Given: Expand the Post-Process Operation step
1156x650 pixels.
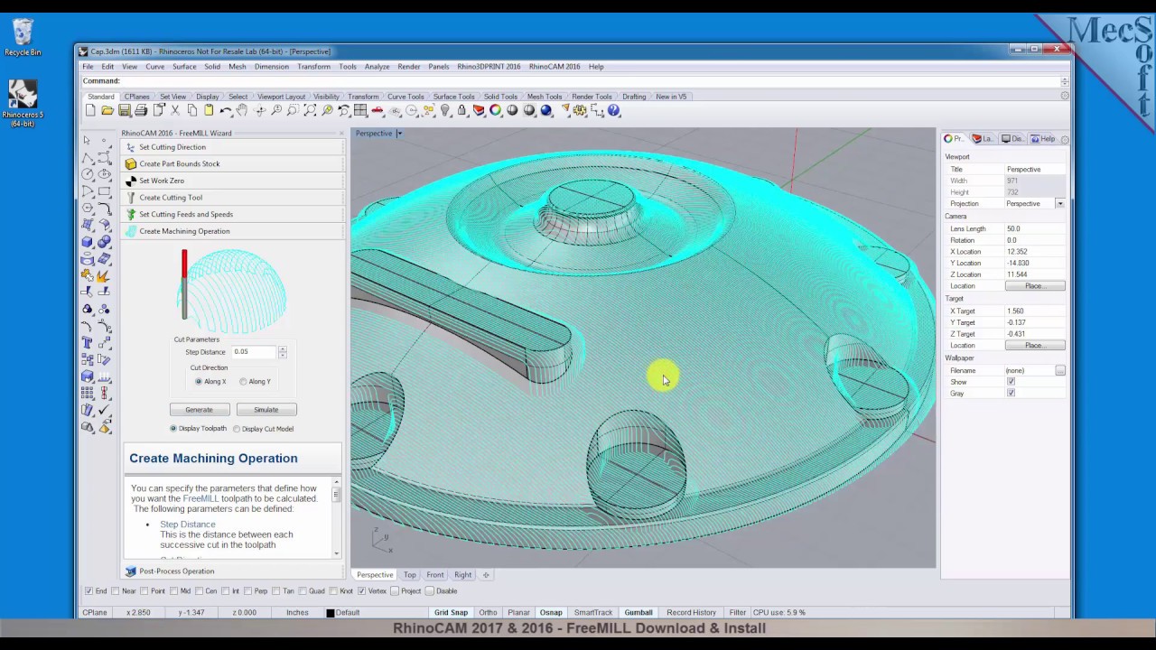Looking at the screenshot, I should pos(233,571).
